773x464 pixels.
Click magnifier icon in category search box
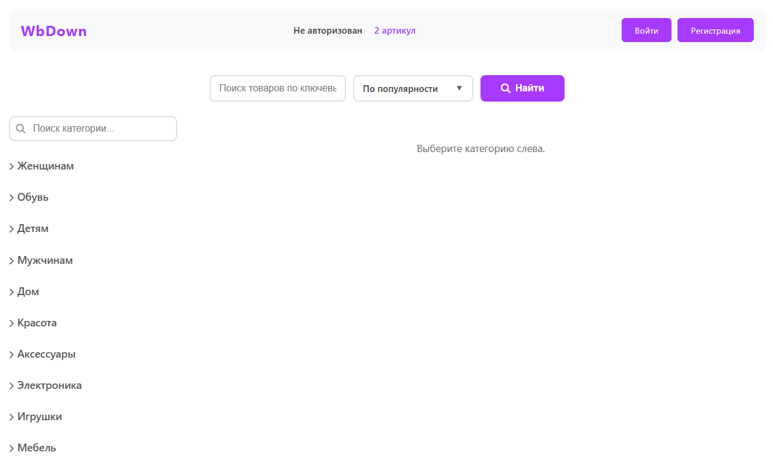[21, 129]
